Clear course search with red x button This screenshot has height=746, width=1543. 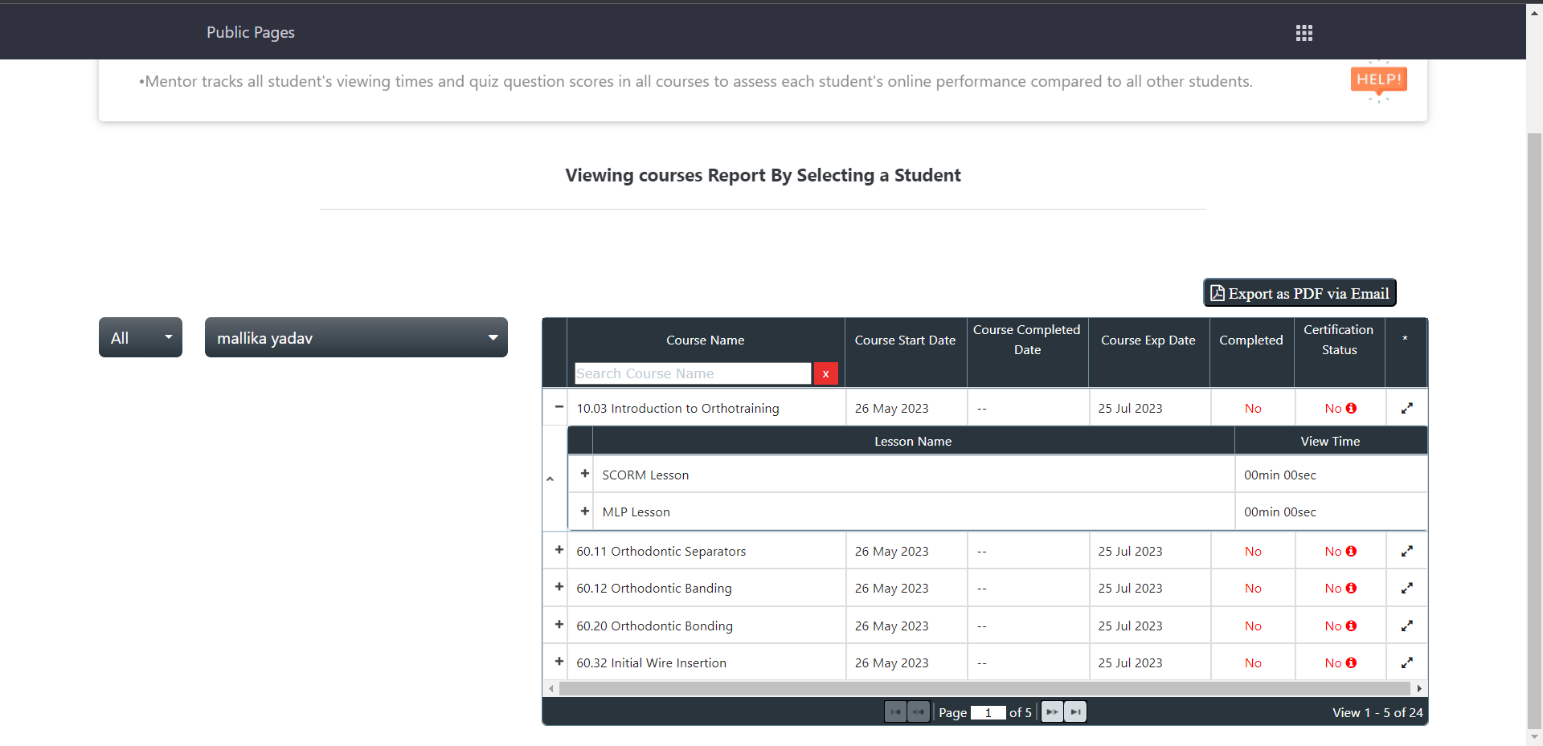[x=825, y=374]
